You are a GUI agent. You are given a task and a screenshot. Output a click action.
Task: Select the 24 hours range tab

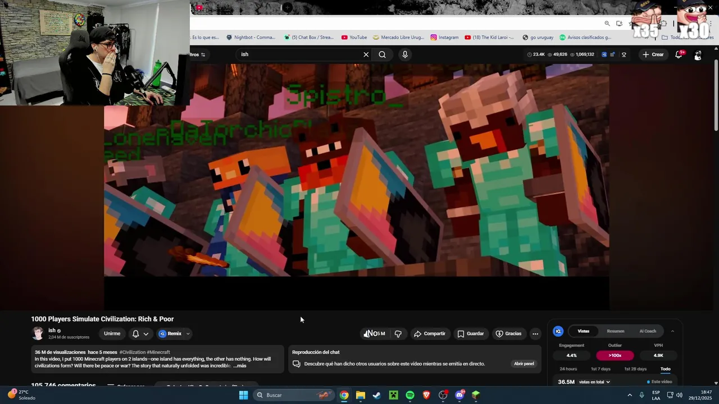(568, 369)
